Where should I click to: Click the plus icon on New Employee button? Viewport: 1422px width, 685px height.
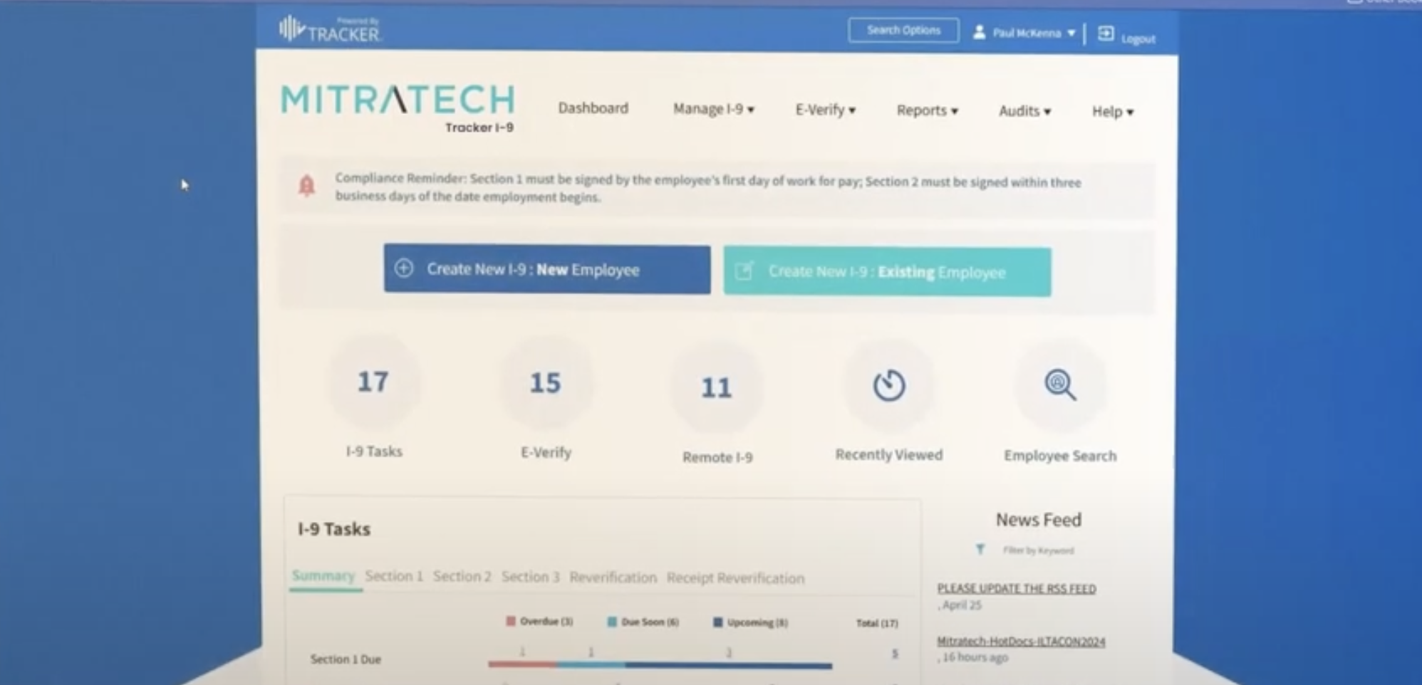pyautogui.click(x=404, y=268)
